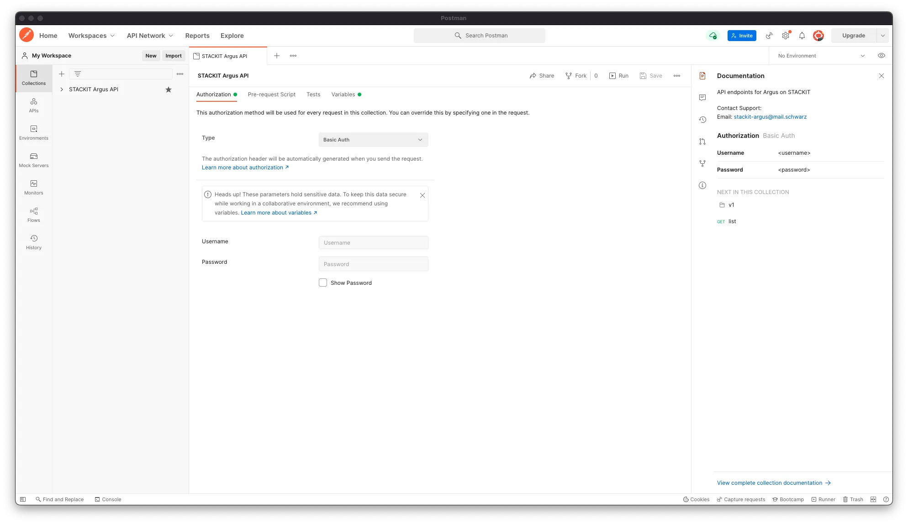908x524 pixels.
Task: Expand the STACKIT Argus API collection tree
Action: 62,89
